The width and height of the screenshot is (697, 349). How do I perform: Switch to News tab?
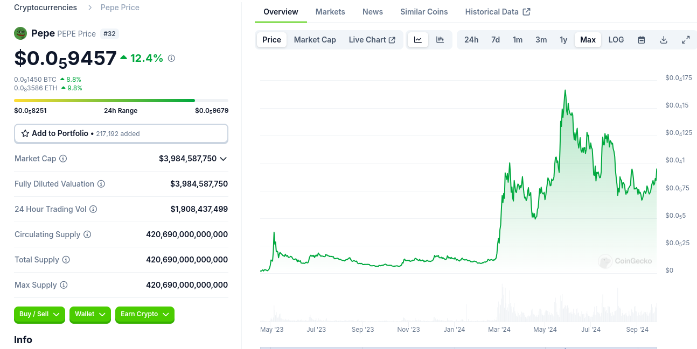pyautogui.click(x=373, y=12)
